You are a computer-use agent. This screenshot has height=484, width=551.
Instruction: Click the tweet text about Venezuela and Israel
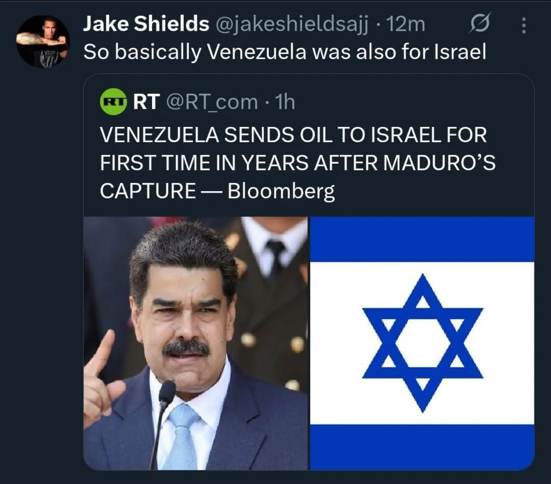(x=285, y=52)
